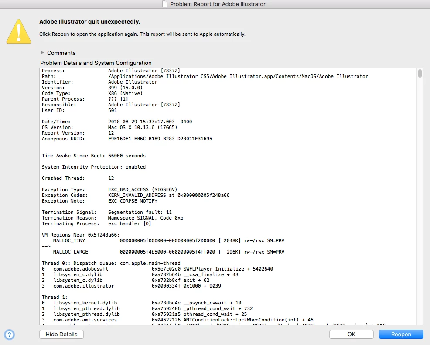
Task: Click 'Problem Details and System Configuration' heading
Action: coord(96,63)
